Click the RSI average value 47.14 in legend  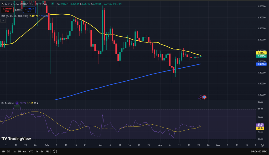pos(30,103)
